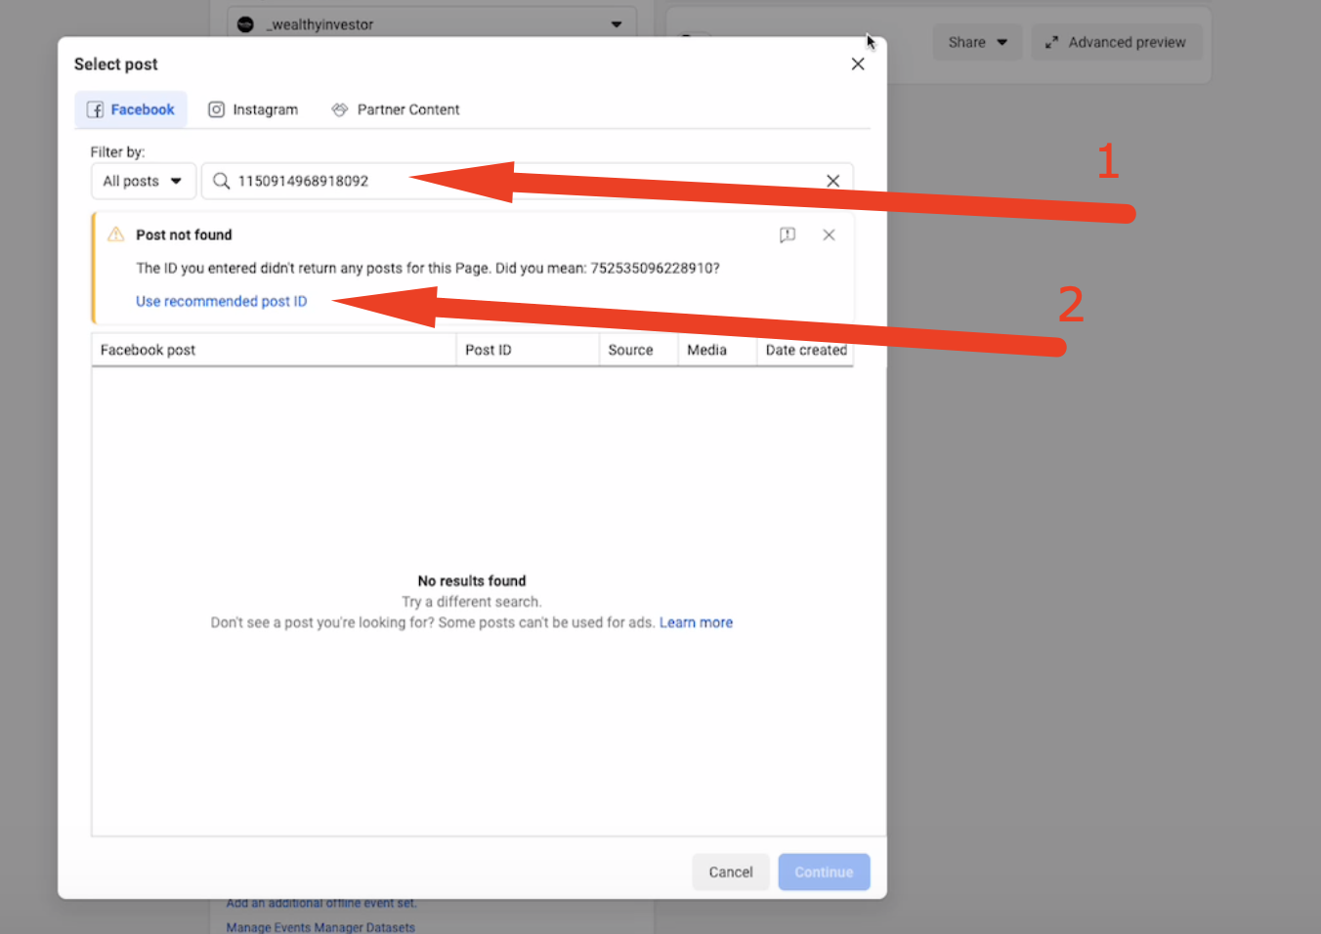Viewport: 1321px width, 934px height.
Task: Click the Partner Content handshake icon
Action: click(x=340, y=109)
